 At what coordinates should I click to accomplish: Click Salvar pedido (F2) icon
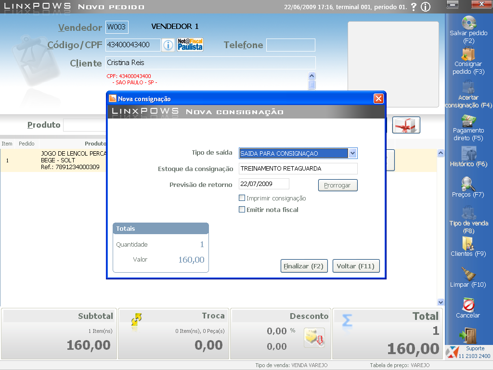pyautogui.click(x=468, y=23)
